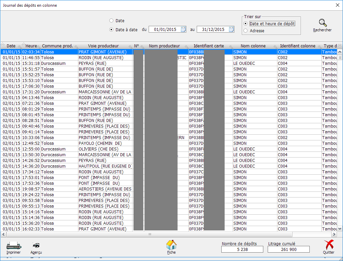Screen dimensions: 343x261
Task: Open calendar picker for start date
Action: pyautogui.click(x=183, y=30)
